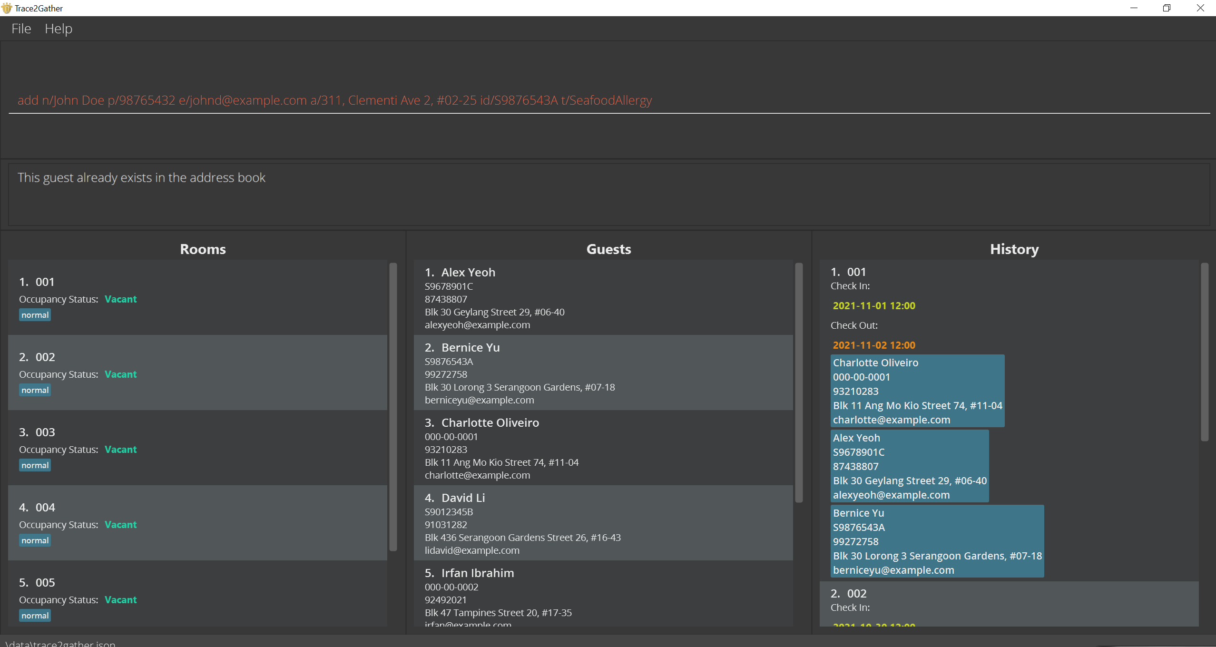The height and width of the screenshot is (647, 1216).
Task: Click the History panel scrollbar
Action: [x=1204, y=352]
